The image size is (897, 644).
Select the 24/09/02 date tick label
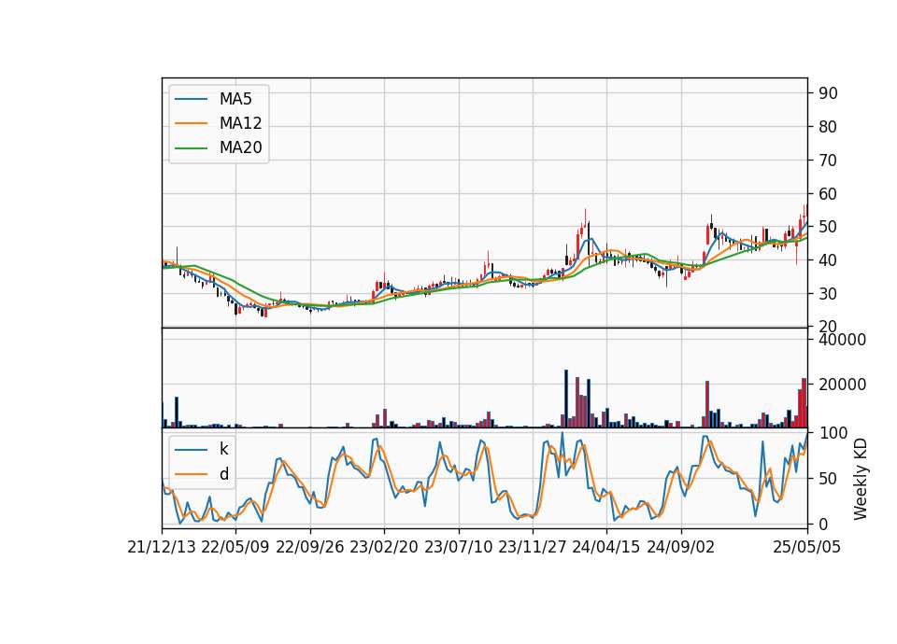[x=681, y=547]
